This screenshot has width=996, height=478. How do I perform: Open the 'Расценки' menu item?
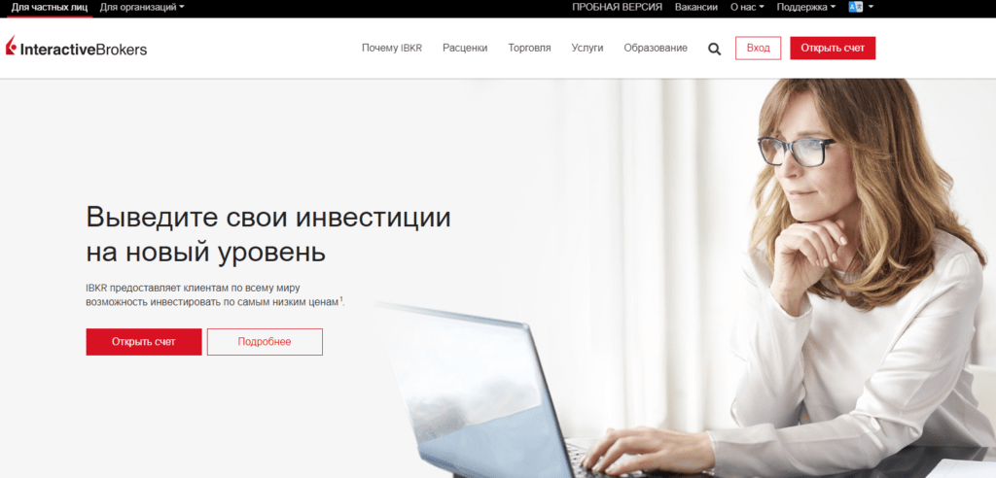(465, 48)
